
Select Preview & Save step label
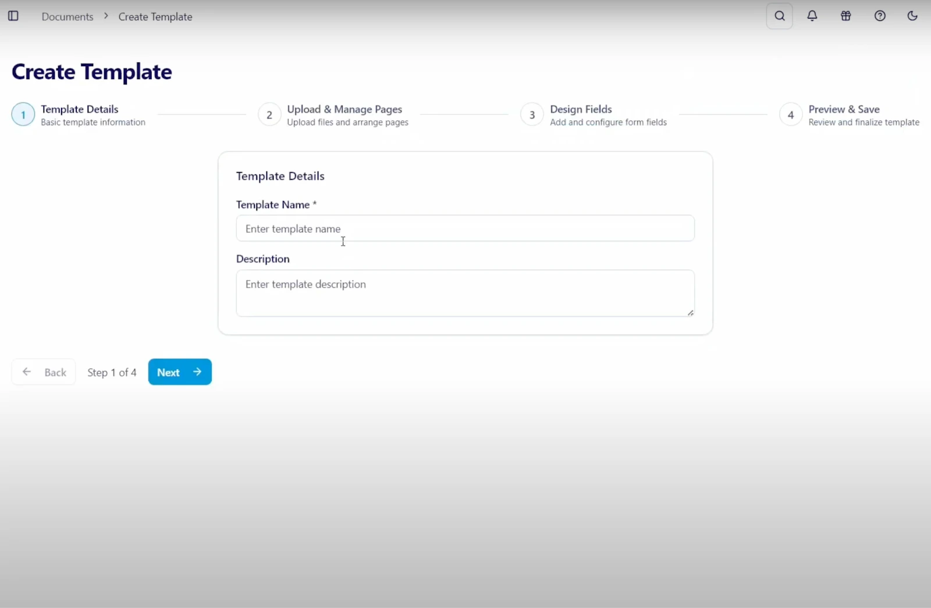pos(844,109)
